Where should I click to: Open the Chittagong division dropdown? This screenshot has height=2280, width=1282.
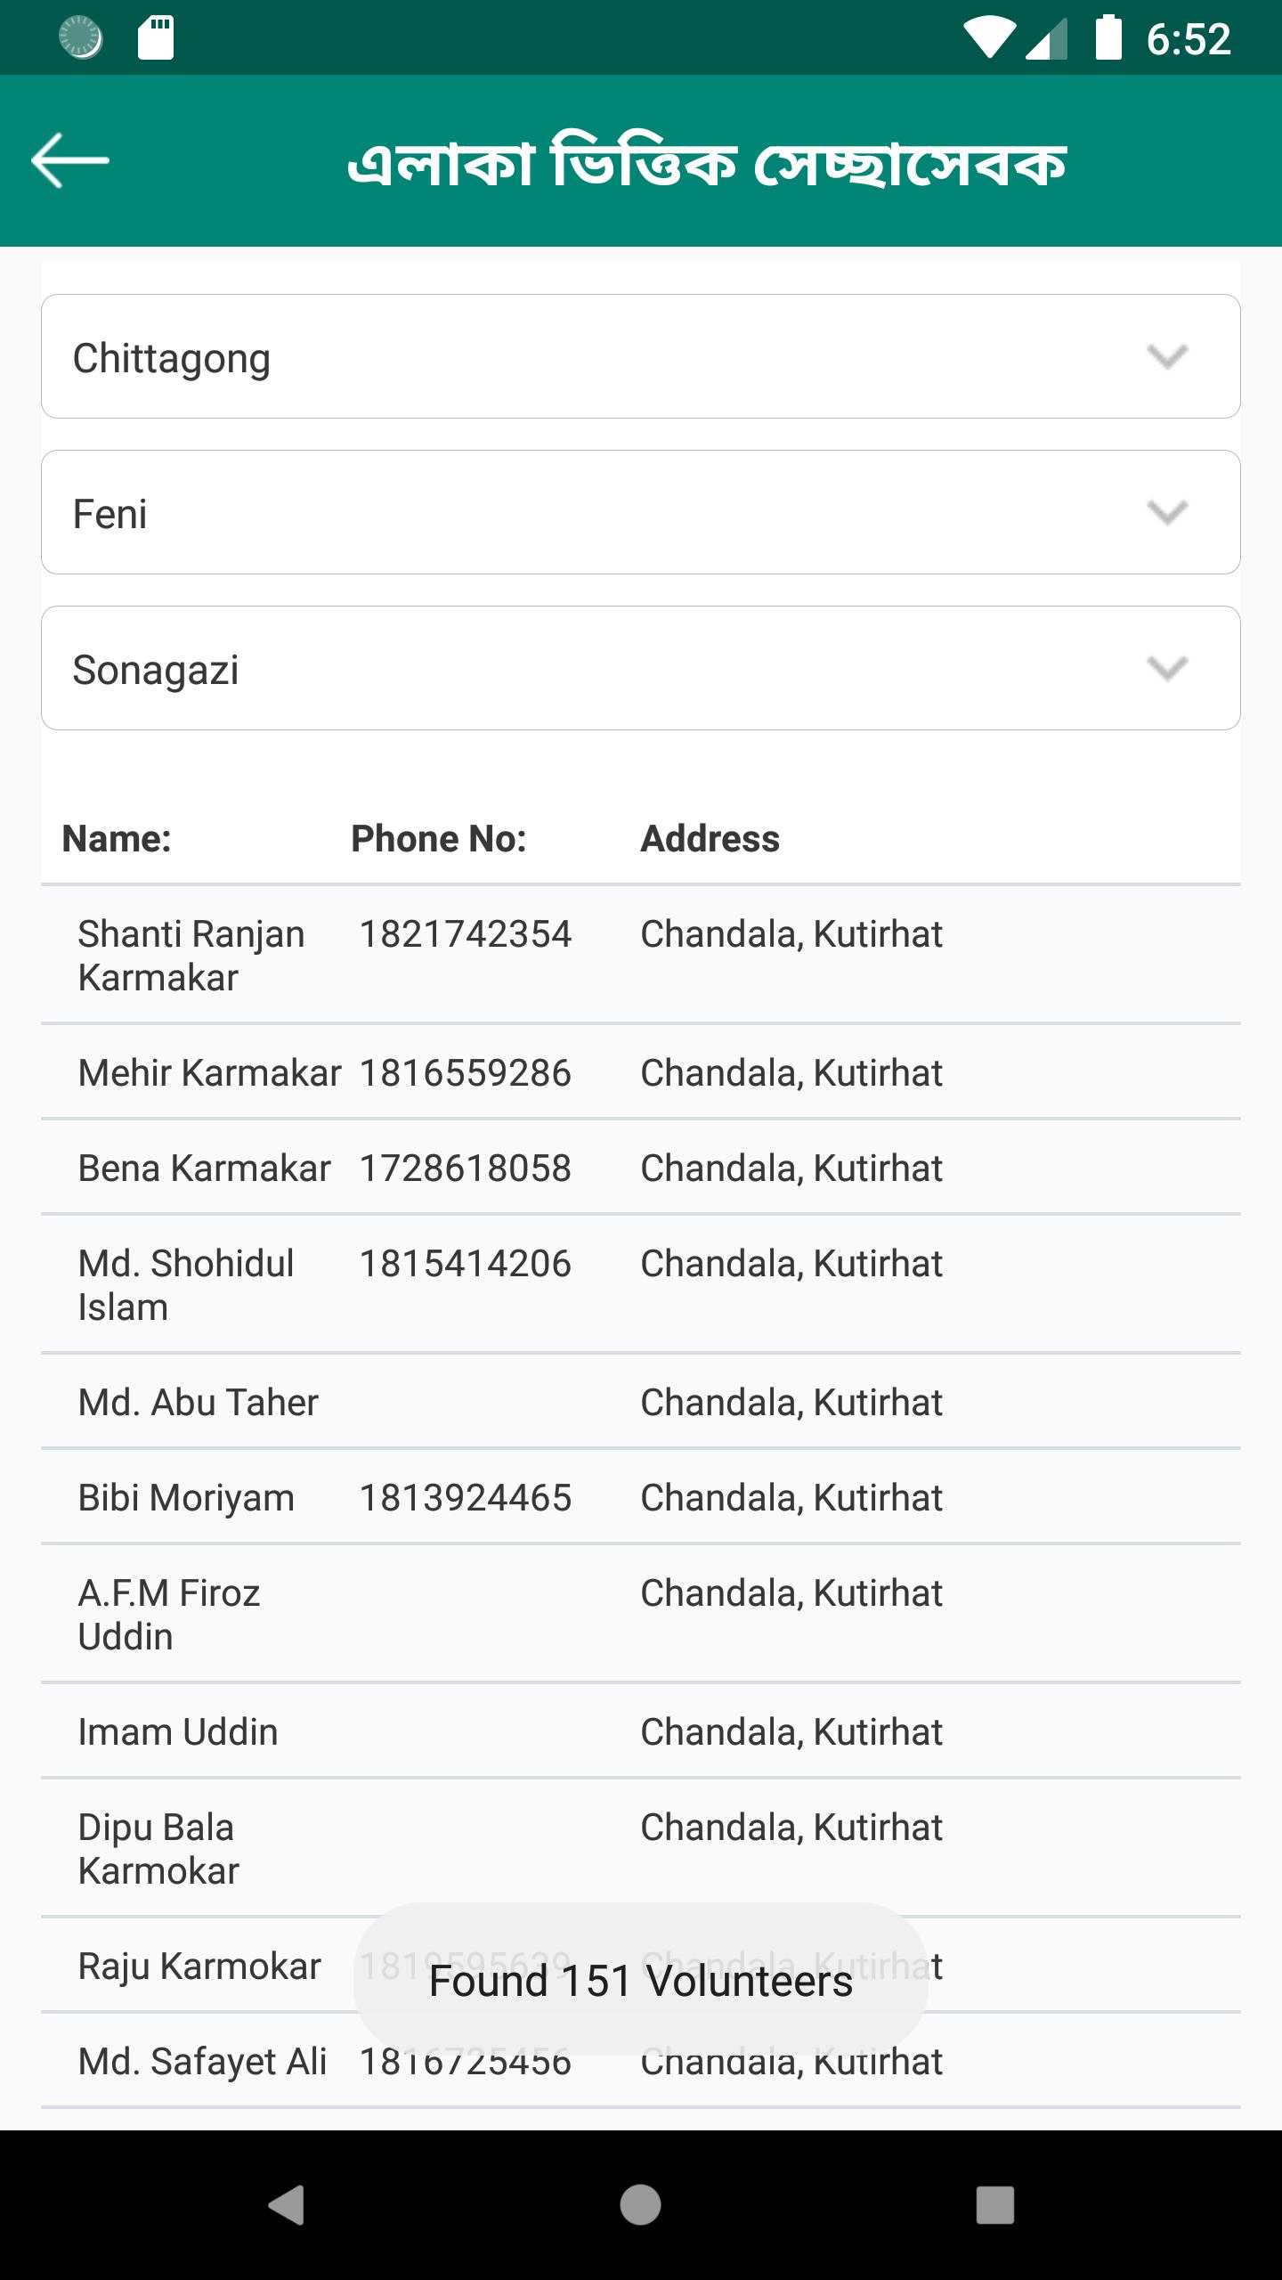click(x=641, y=356)
